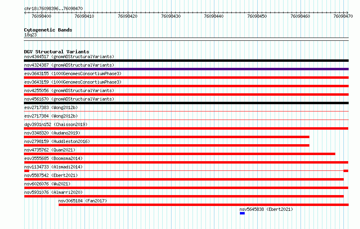The image size is (360, 229).
Task: Open nsv4255056 gnomADStructuralVariants label
Action: tap(69, 90)
